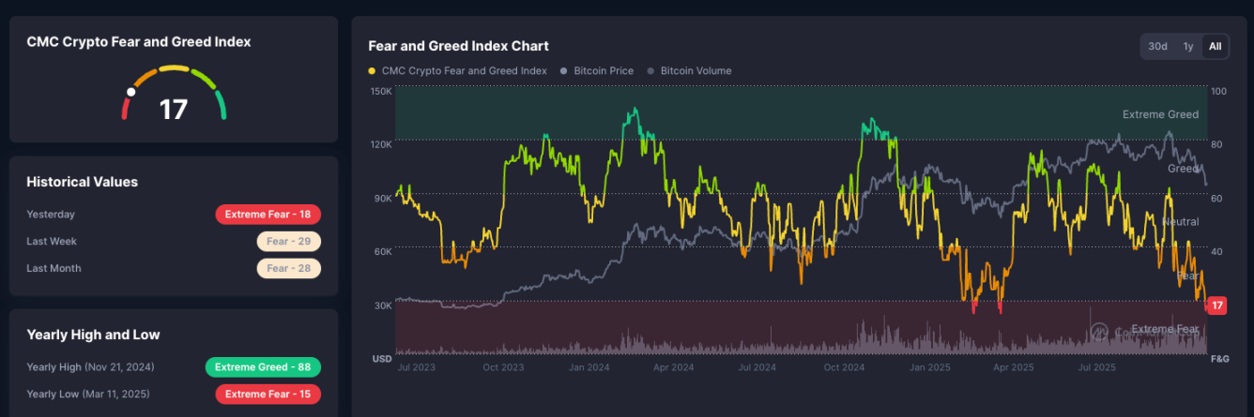Click the gauge indicator dot on the meter
The image size is (1254, 417).
131,92
